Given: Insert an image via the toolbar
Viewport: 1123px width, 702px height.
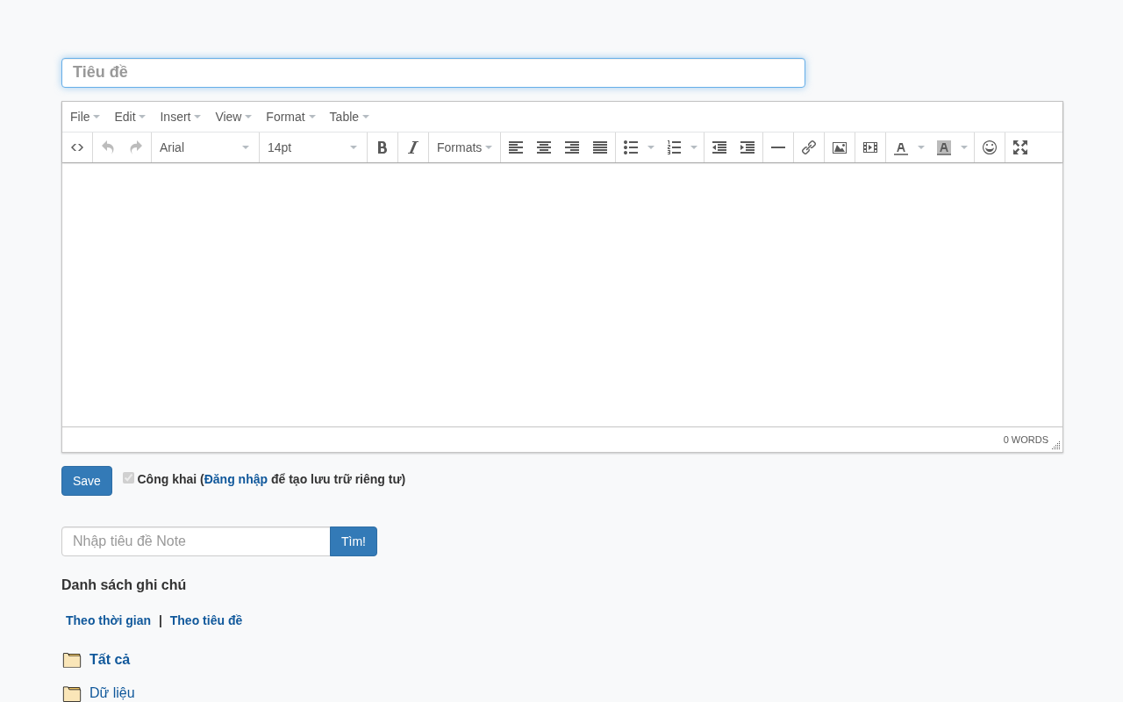Looking at the screenshot, I should (840, 147).
